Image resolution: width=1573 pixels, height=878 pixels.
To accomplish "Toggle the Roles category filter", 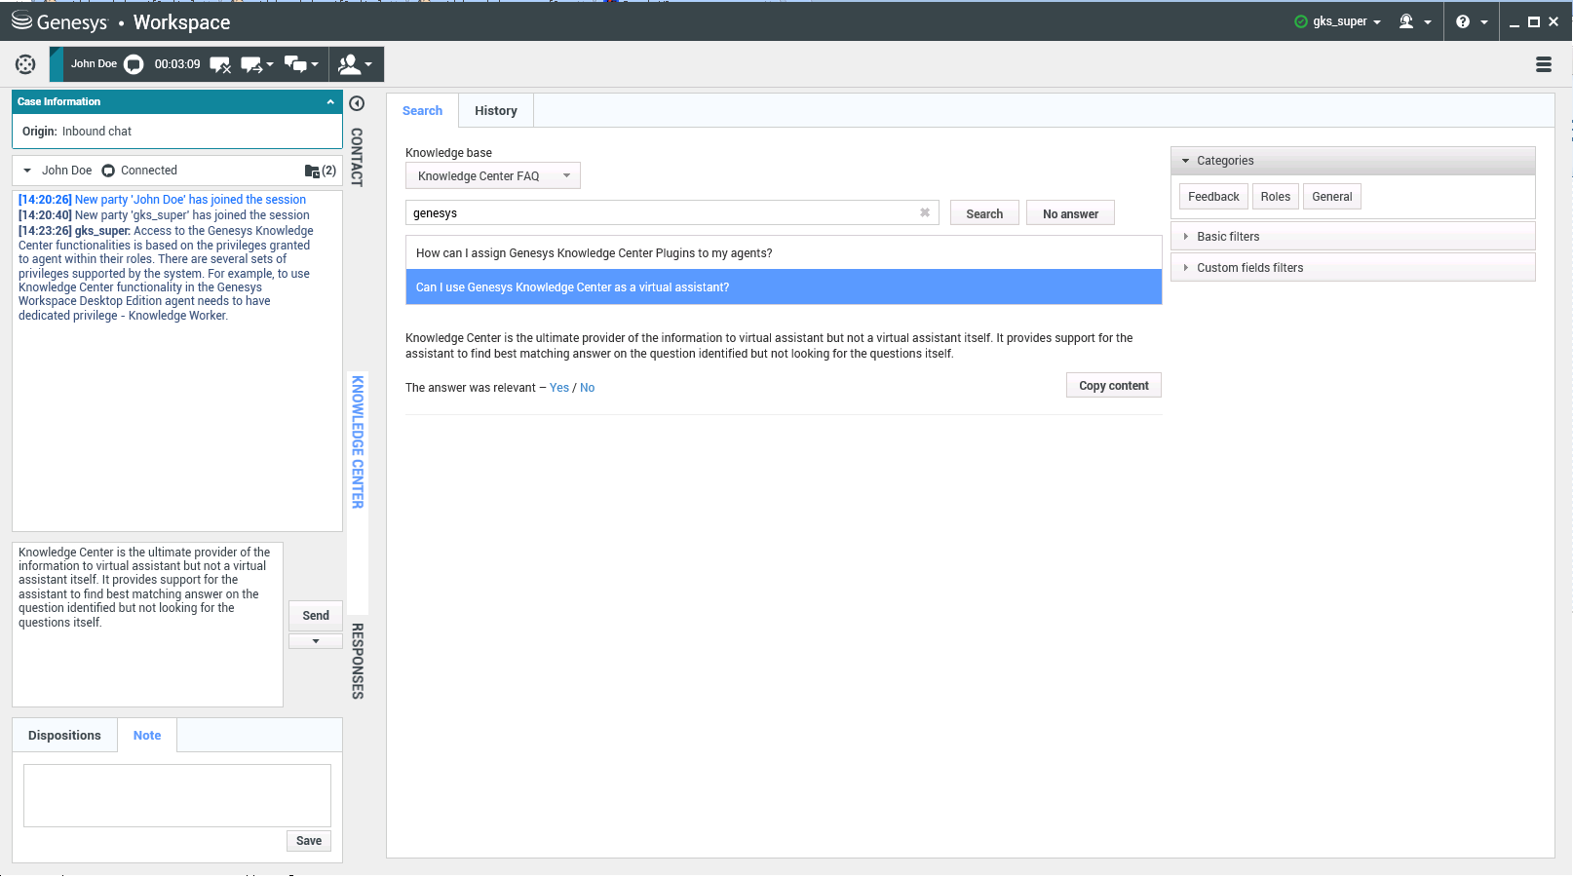I will pyautogui.click(x=1274, y=197).
